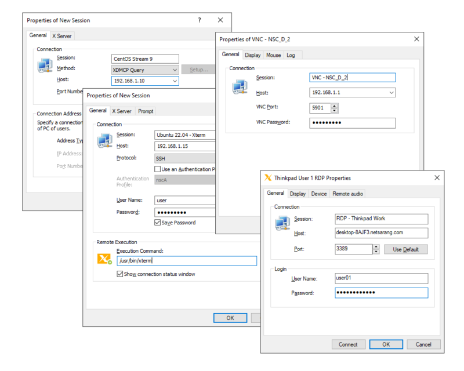Screen dimensions: 464x371
Task: Click the computer icon in Ubuntu session Connection group
Action: tap(105, 140)
